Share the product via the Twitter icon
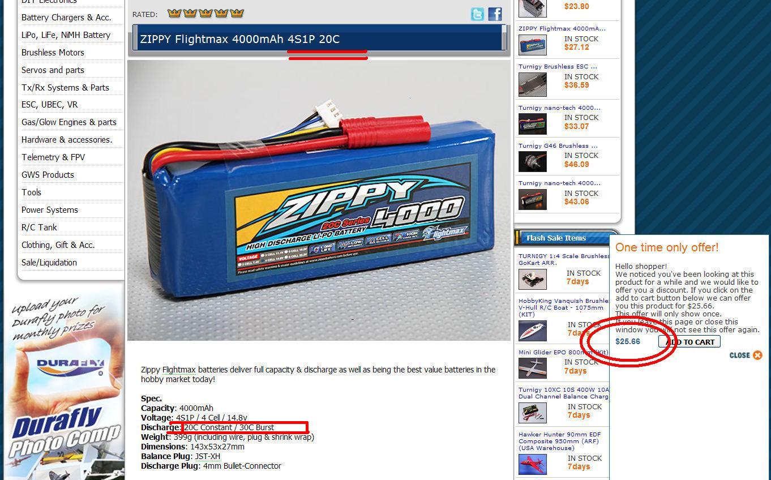This screenshot has height=480, width=771. point(477,14)
